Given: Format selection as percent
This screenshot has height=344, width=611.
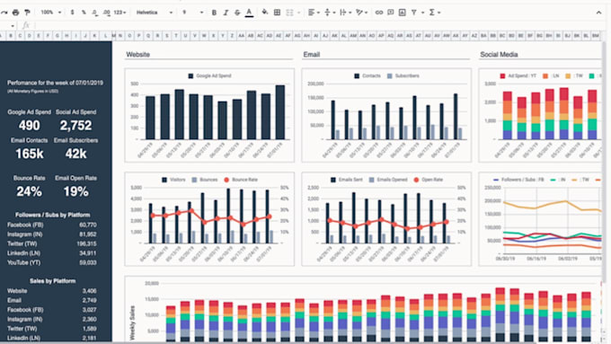Looking at the screenshot, I should coord(84,13).
